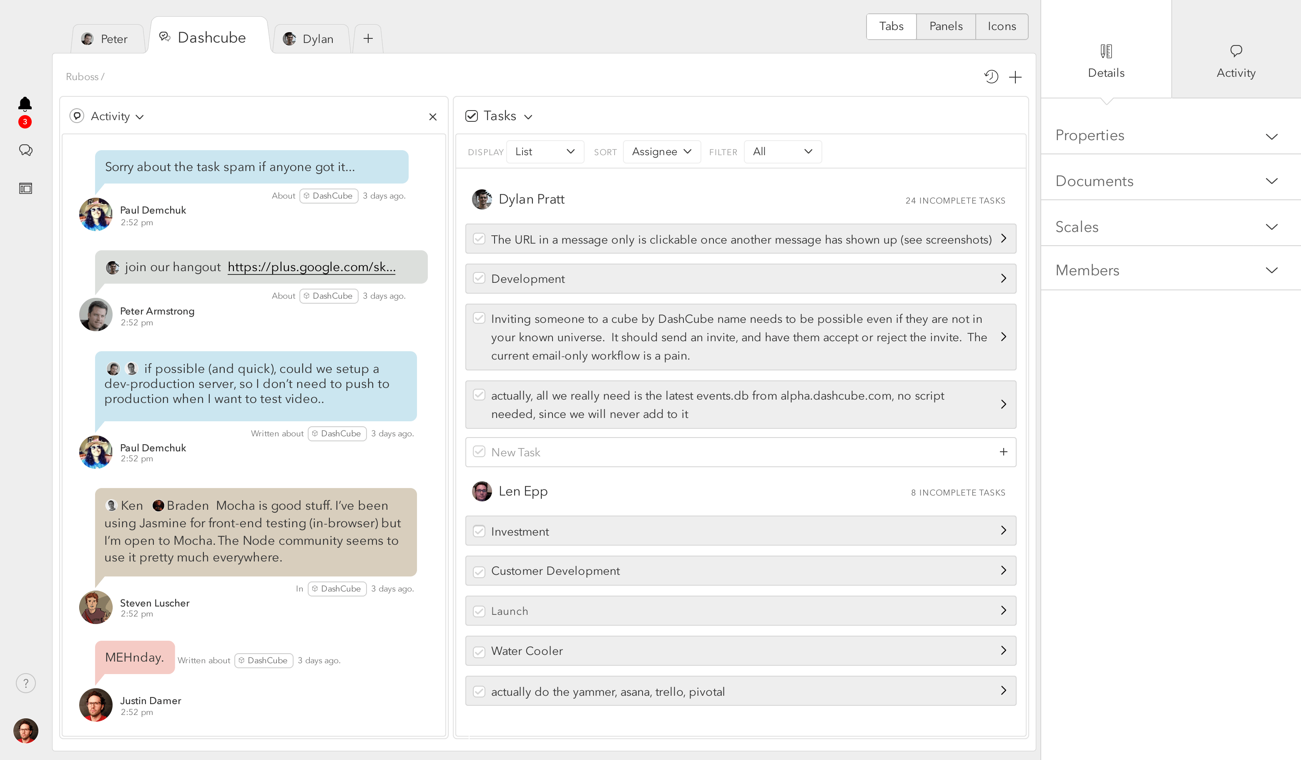This screenshot has width=1301, height=760.
Task: Open the Sort Assignee dropdown
Action: [x=661, y=152]
